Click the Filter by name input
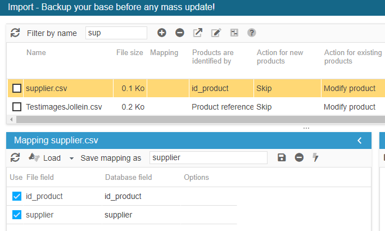 pos(116,33)
